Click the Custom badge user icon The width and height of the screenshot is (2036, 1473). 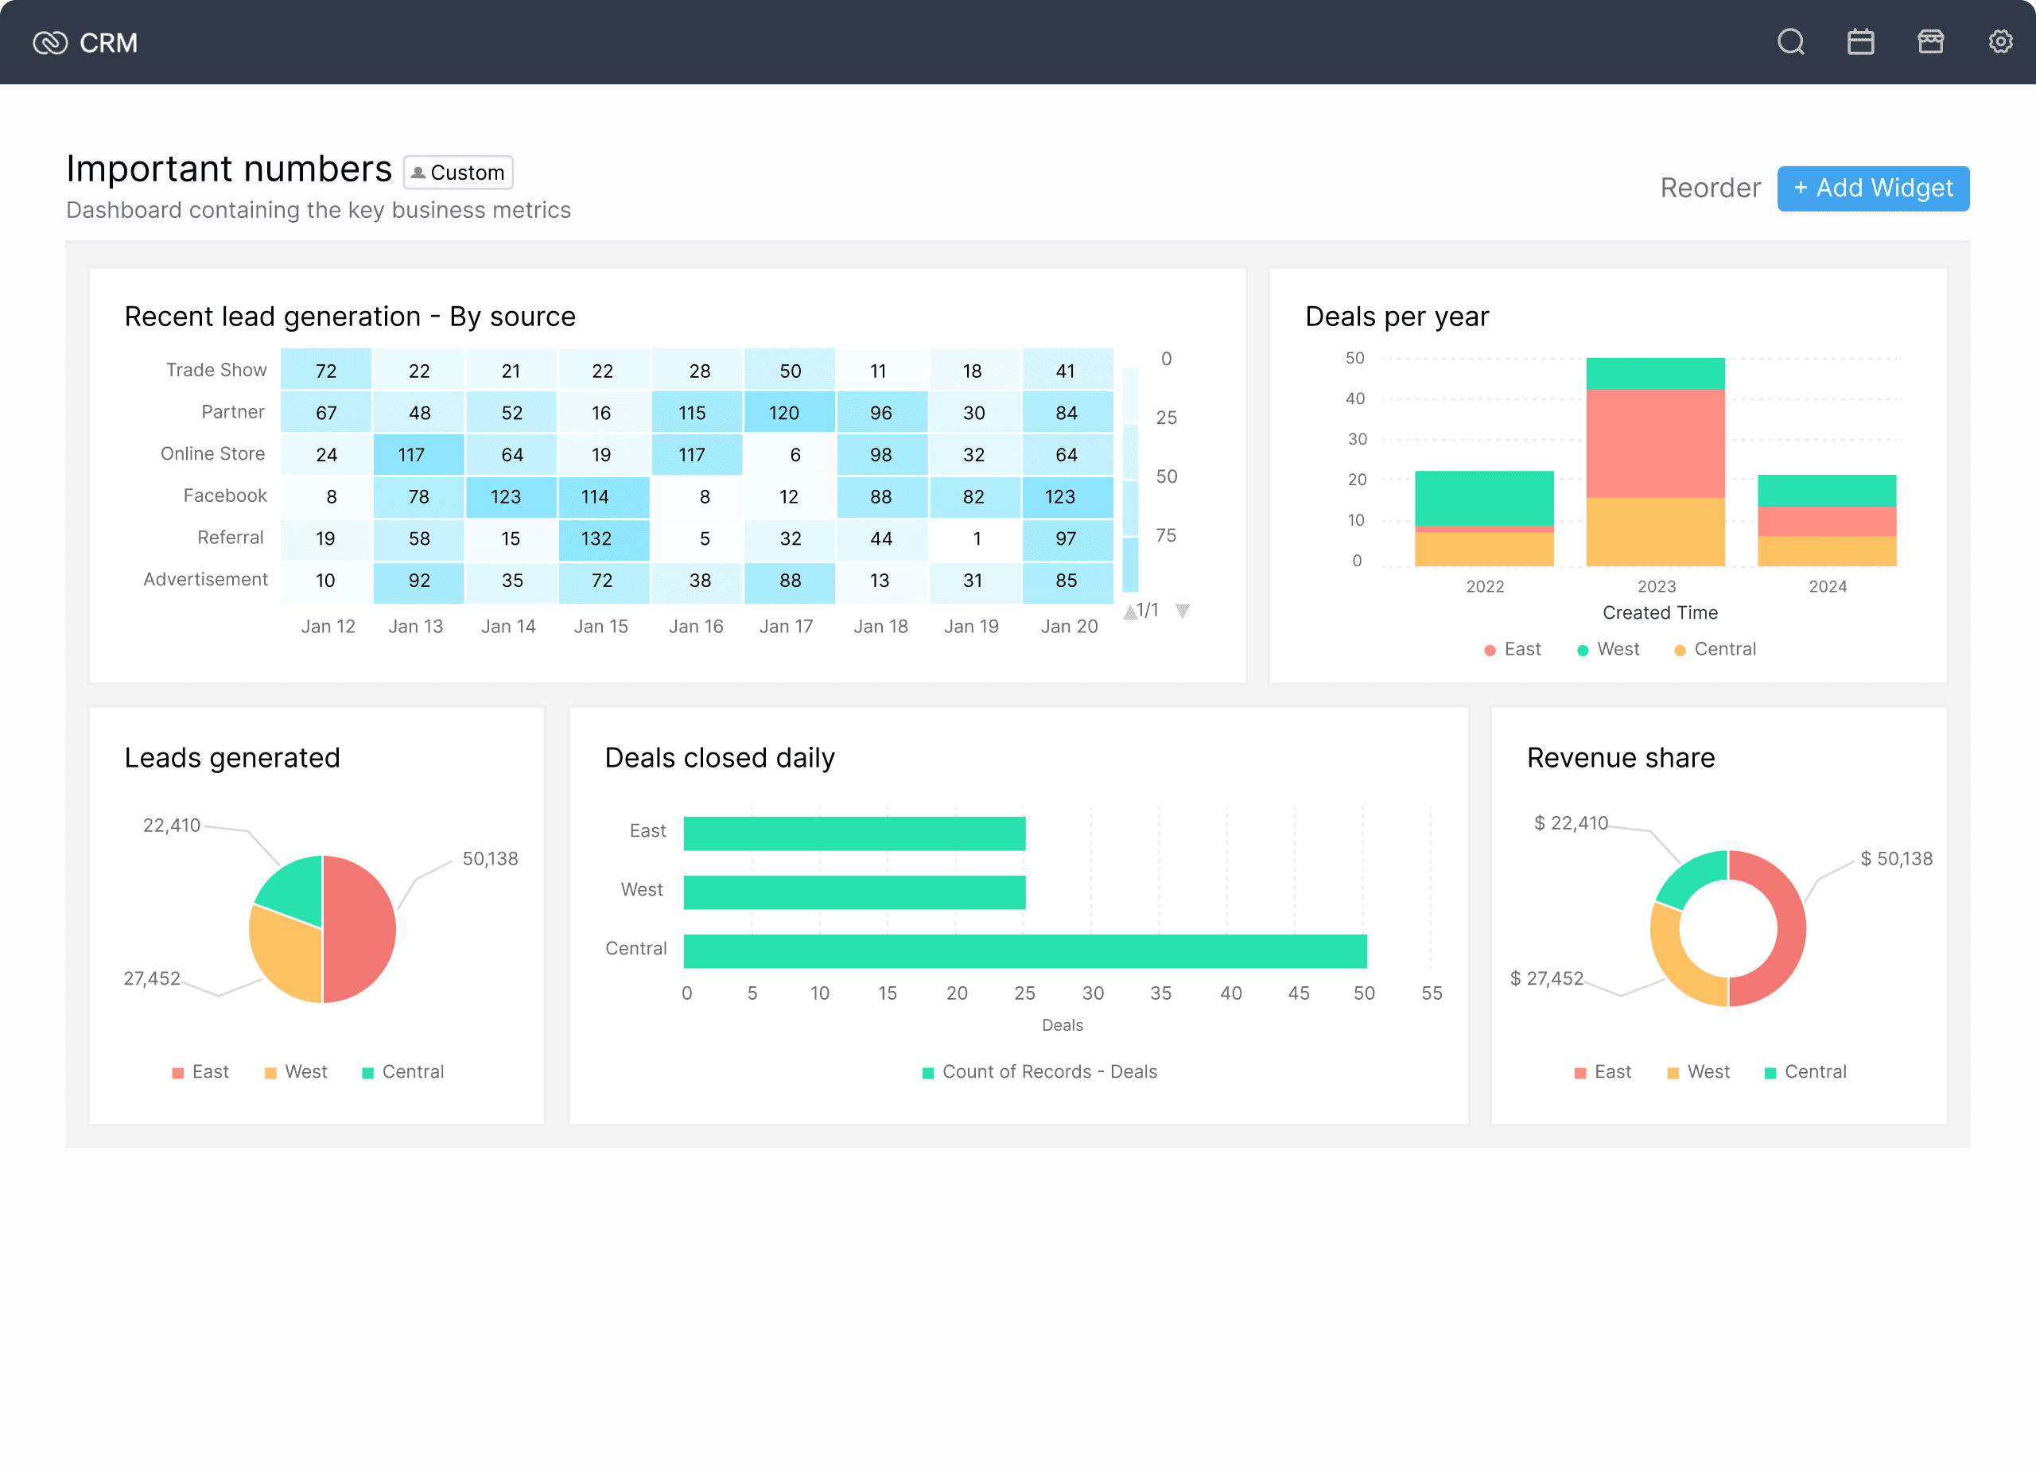[x=418, y=173]
